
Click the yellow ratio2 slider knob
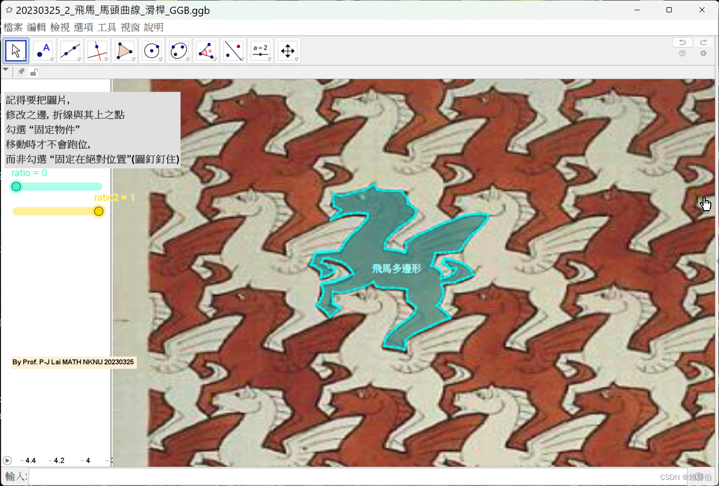(x=99, y=211)
